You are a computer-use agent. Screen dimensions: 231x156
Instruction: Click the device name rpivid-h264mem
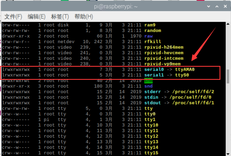[x=164, y=47]
